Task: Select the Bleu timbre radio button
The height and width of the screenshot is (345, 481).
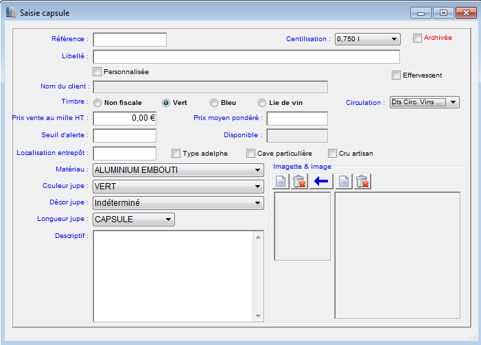Action: 215,103
